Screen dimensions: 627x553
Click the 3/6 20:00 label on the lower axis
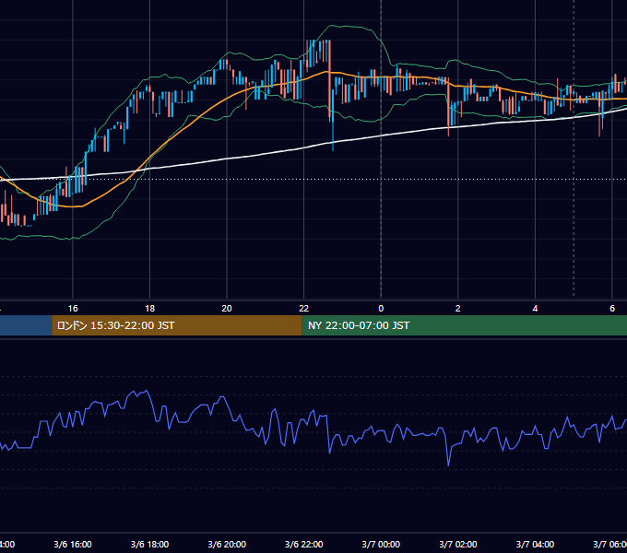227,544
